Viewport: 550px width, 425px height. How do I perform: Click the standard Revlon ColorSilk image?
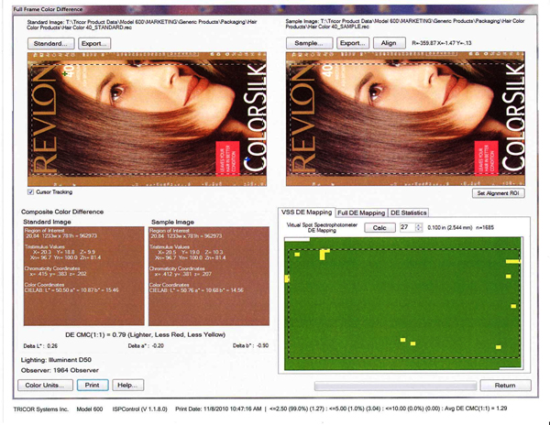(147, 119)
